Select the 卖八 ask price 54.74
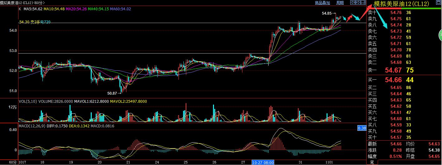 (x=396, y=25)
